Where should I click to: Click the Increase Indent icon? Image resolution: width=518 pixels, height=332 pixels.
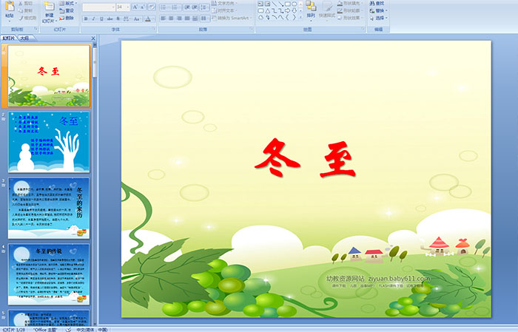[x=195, y=7]
